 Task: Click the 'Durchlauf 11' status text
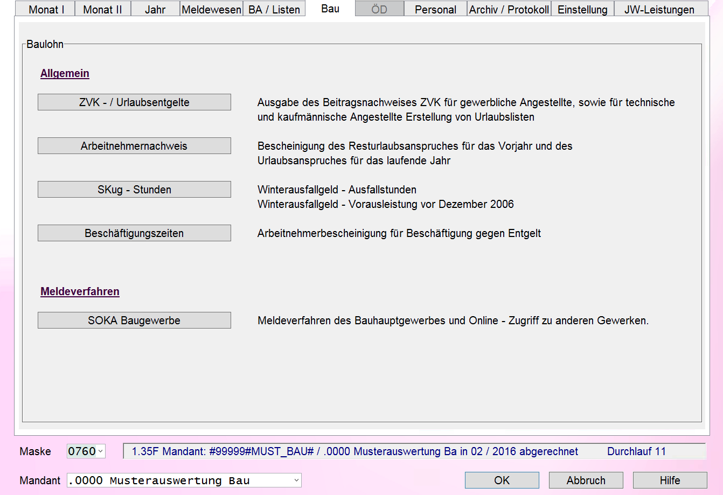tap(636, 451)
